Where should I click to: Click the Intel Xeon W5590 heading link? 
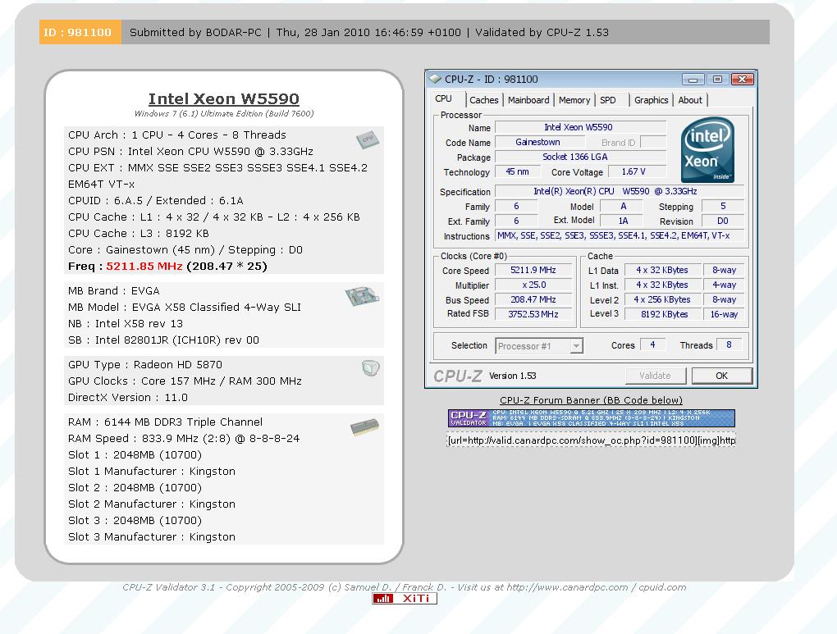(x=224, y=98)
